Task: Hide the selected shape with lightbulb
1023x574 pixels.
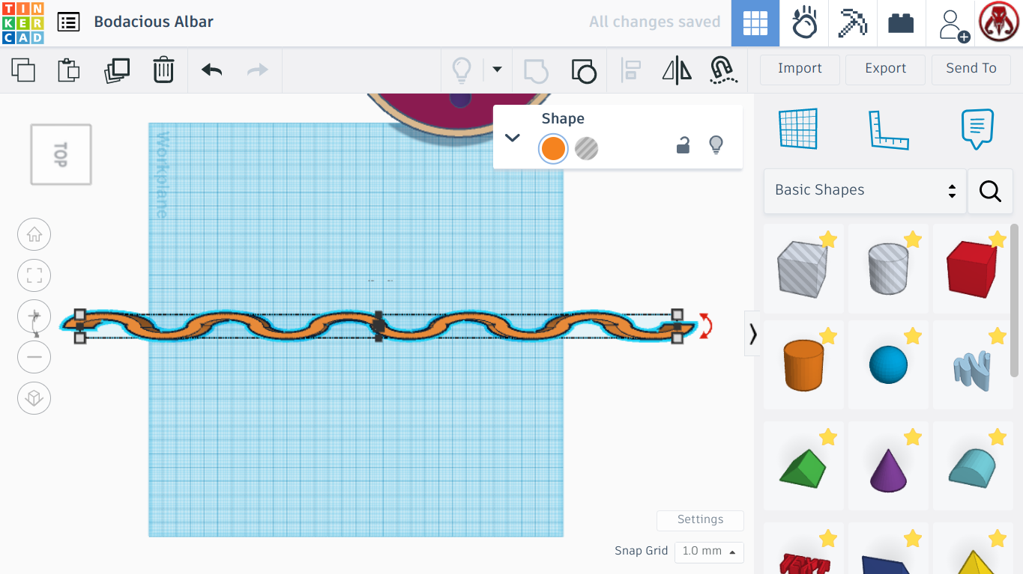Action: pos(716,145)
